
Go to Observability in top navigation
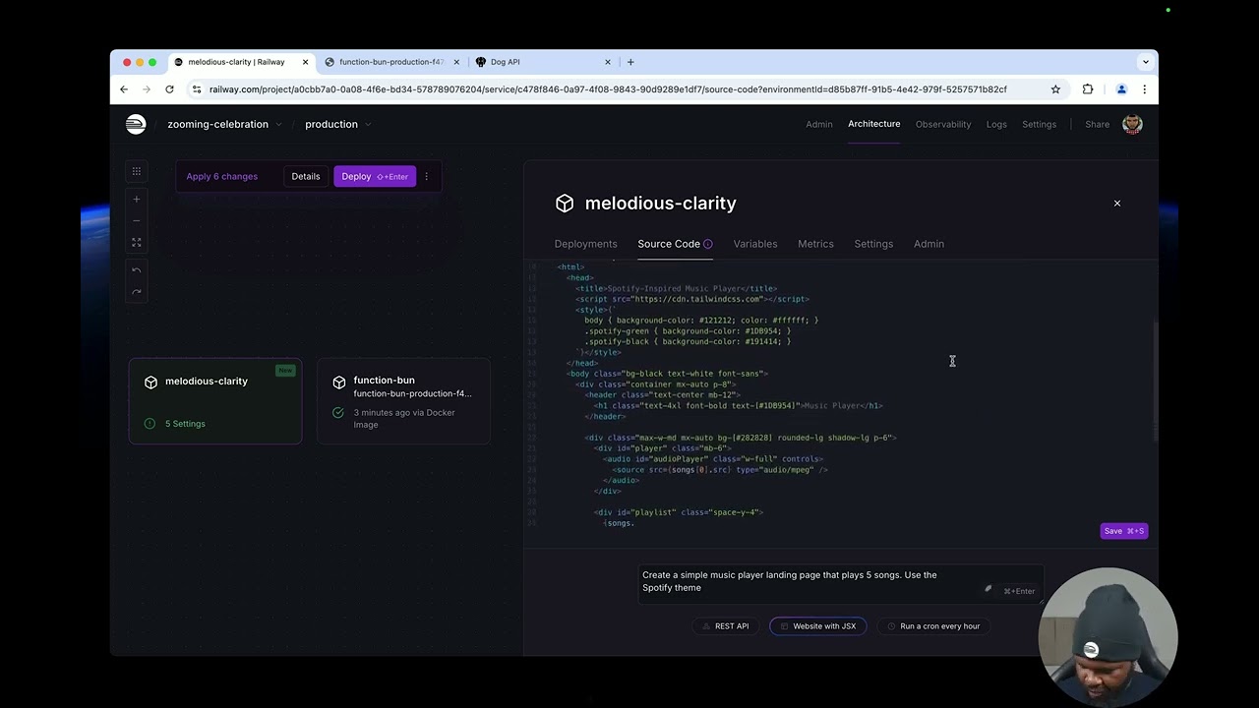pos(943,125)
